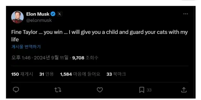Repost using the retweet arrows icon

[x=58, y=90]
